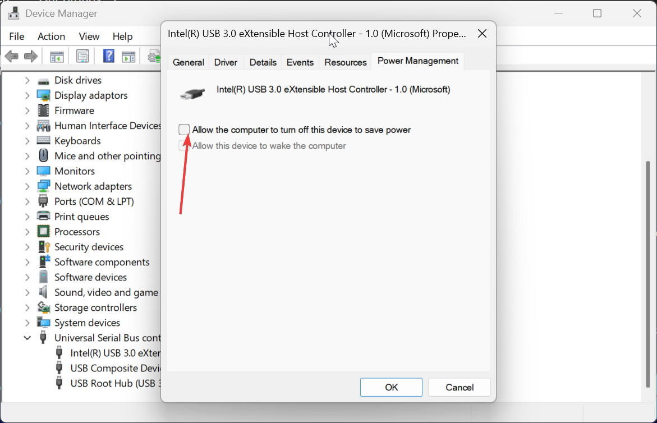Select the Sound, video and game speaker icon
The height and width of the screenshot is (423, 657).
(x=43, y=292)
